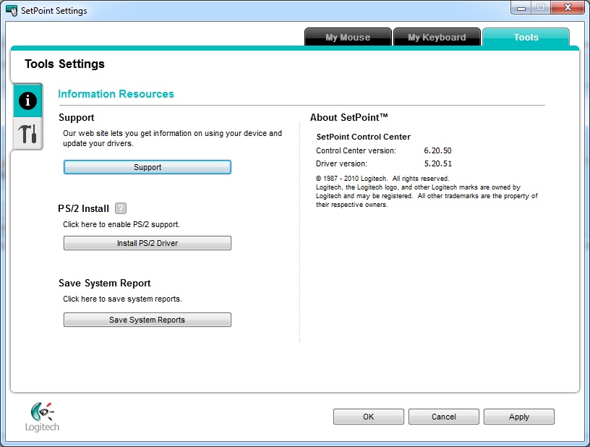Switch to the My Keyboard tab

click(437, 38)
